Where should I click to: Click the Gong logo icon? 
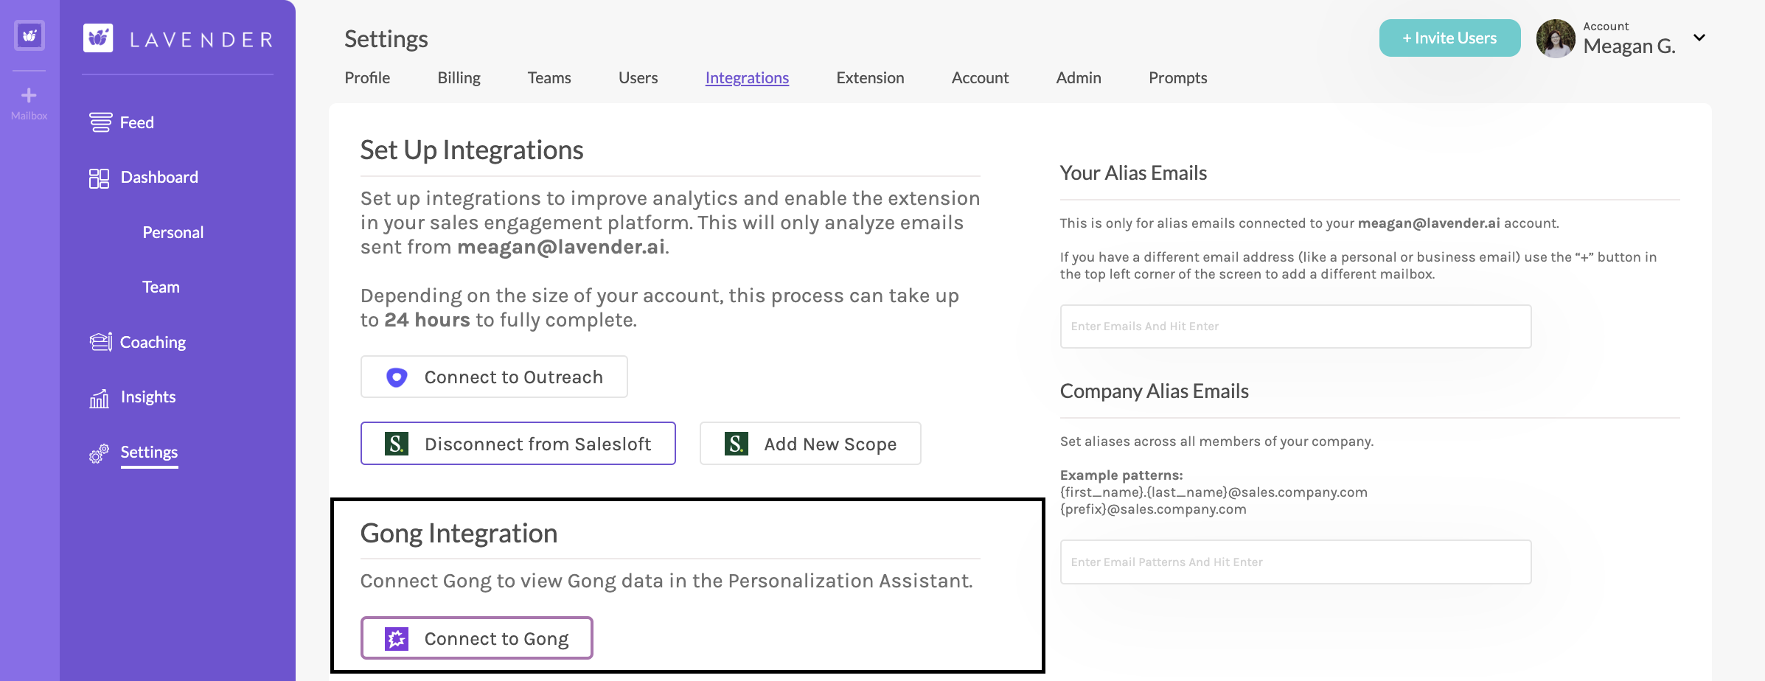point(397,638)
